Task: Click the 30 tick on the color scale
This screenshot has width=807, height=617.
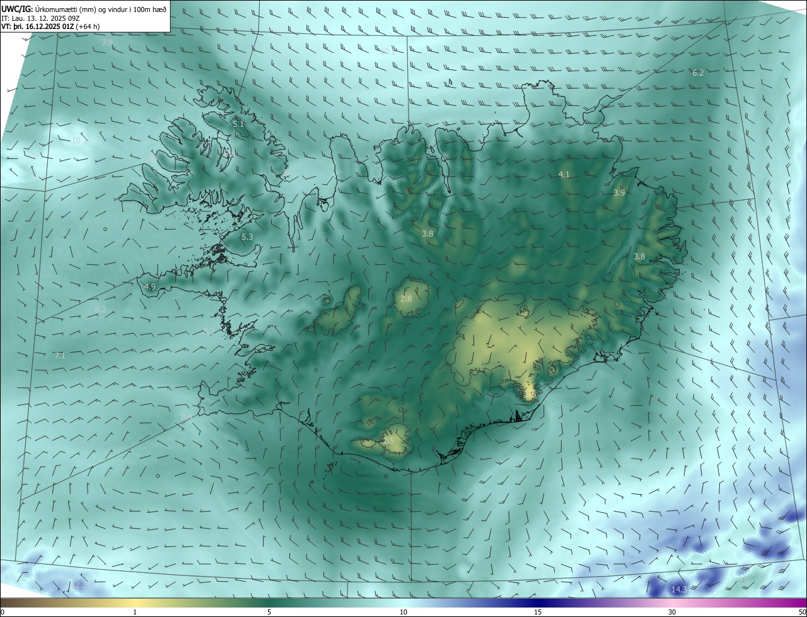Action: [672, 612]
